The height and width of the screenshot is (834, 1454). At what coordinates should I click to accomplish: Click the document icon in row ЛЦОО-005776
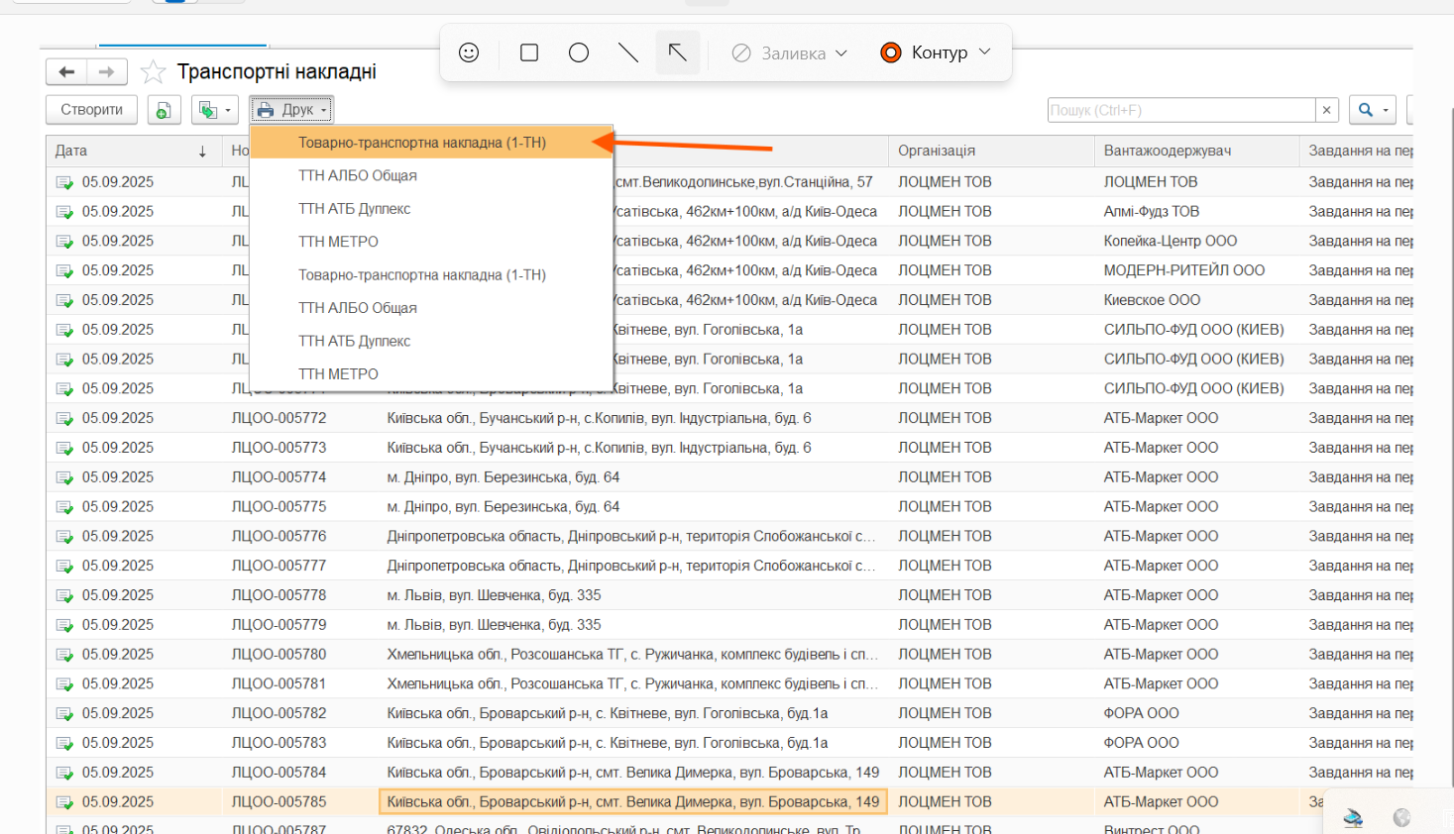[x=64, y=537]
